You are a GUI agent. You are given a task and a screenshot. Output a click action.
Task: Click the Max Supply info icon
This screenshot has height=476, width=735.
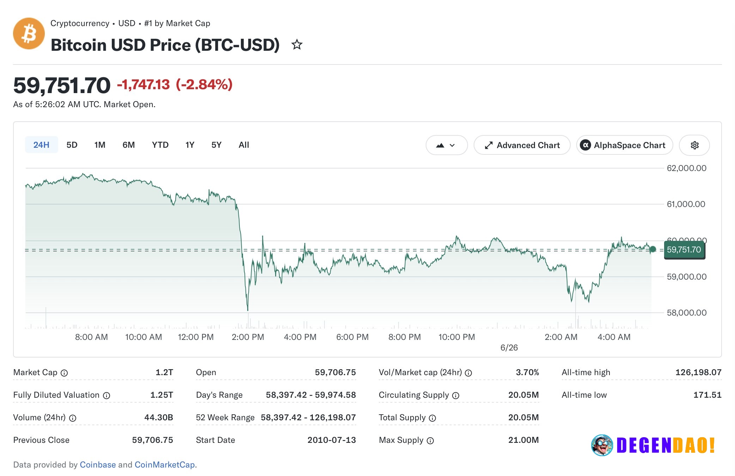pyautogui.click(x=430, y=441)
